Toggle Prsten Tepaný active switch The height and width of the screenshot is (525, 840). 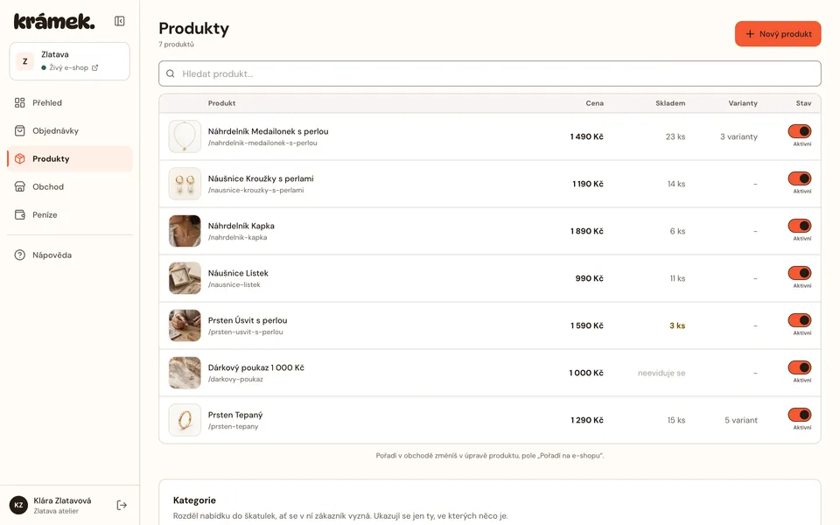(x=799, y=415)
